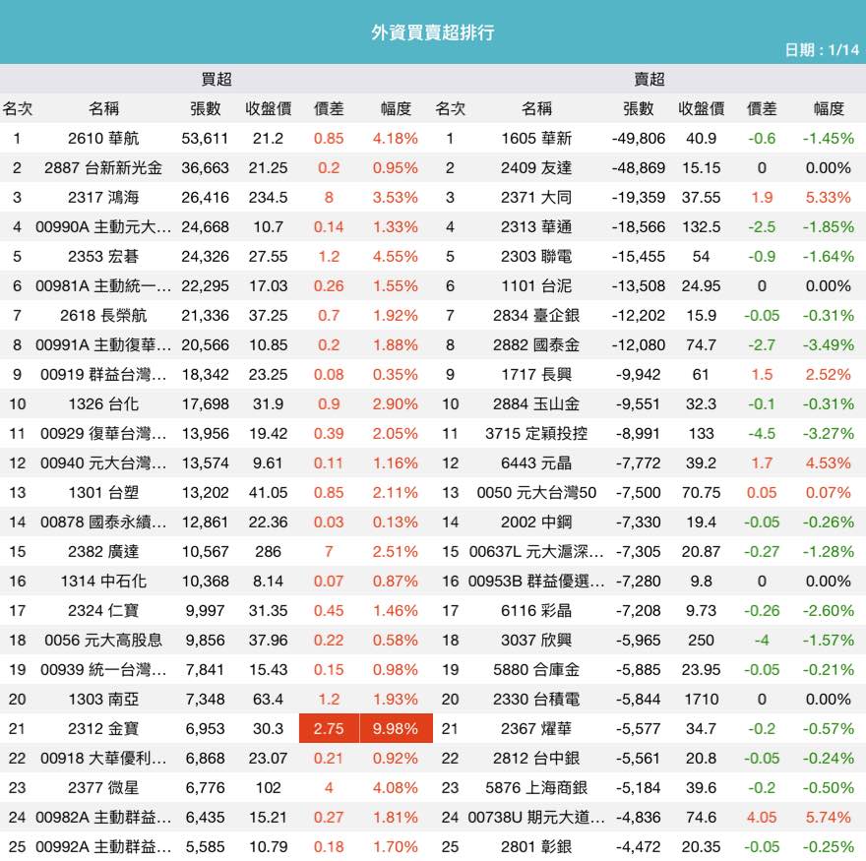Click the 2882 國泰金 stock name
The image size is (866, 861).
536,345
